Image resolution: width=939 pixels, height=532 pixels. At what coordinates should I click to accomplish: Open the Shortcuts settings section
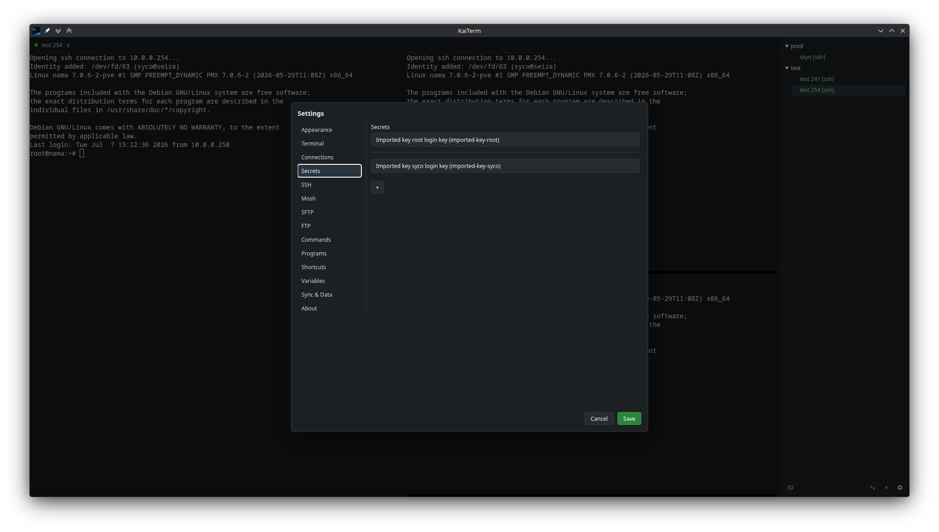point(329,267)
